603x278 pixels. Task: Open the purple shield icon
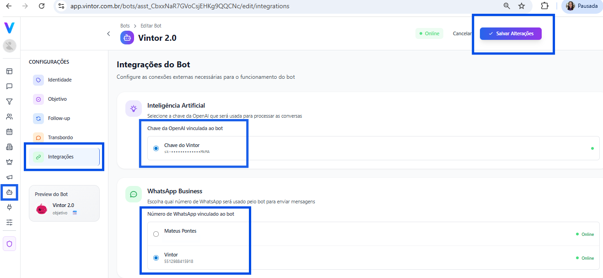click(x=10, y=244)
